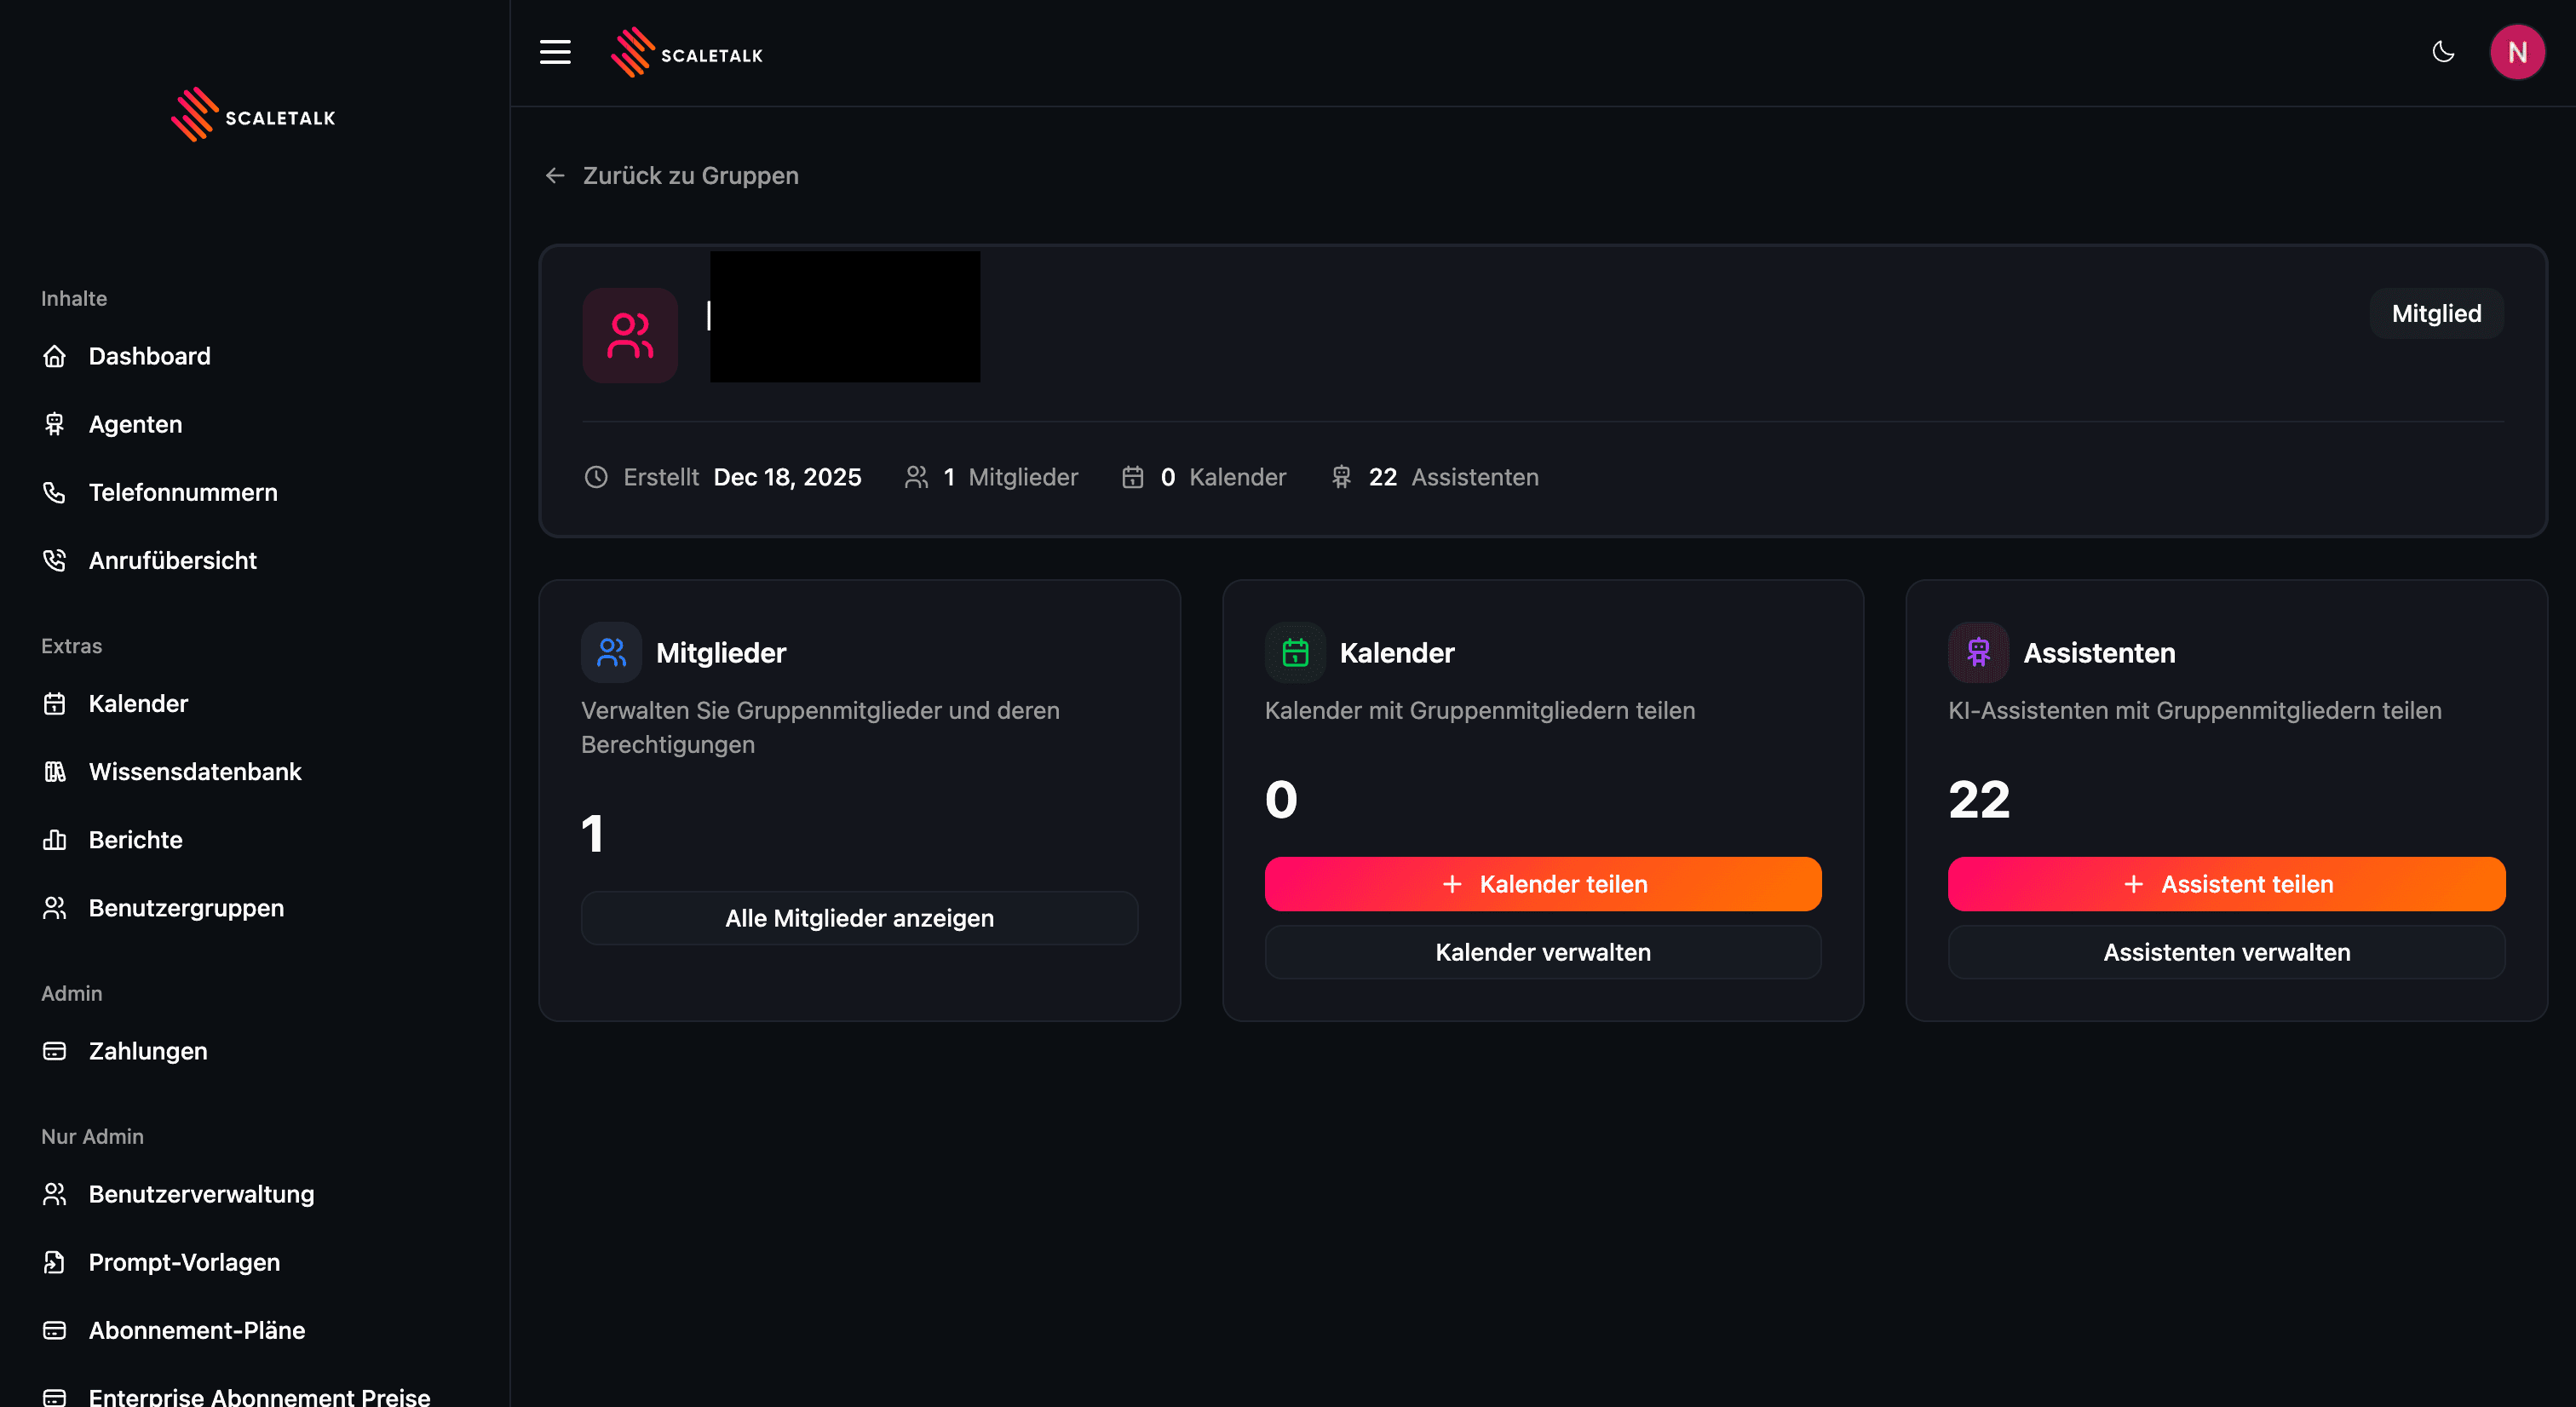Screen dimensions: 2576x1407
Task: Open the hamburger navigation menu
Action: (555, 52)
